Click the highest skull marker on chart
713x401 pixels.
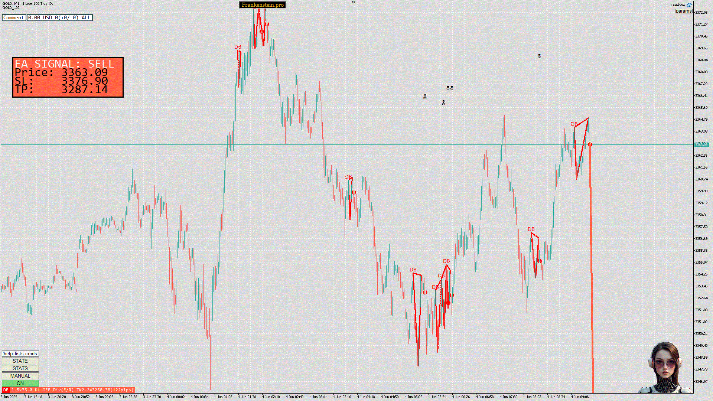click(x=539, y=56)
